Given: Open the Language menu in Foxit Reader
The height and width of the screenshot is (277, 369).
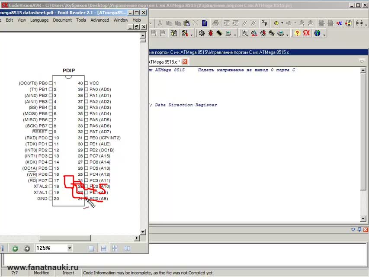Looking at the screenshot, I should click(39, 20).
